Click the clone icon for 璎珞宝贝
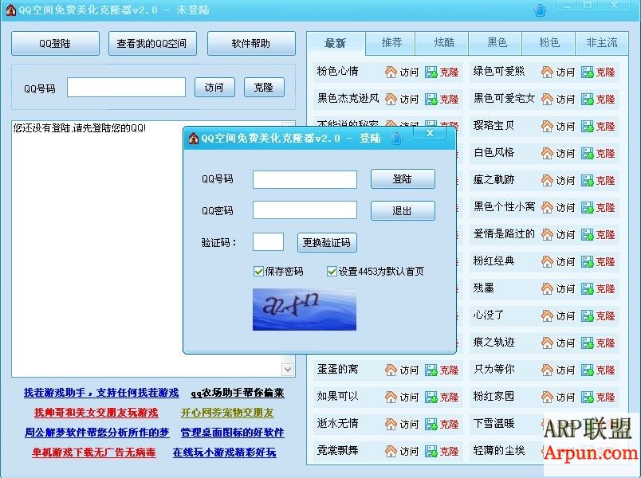 [587, 126]
